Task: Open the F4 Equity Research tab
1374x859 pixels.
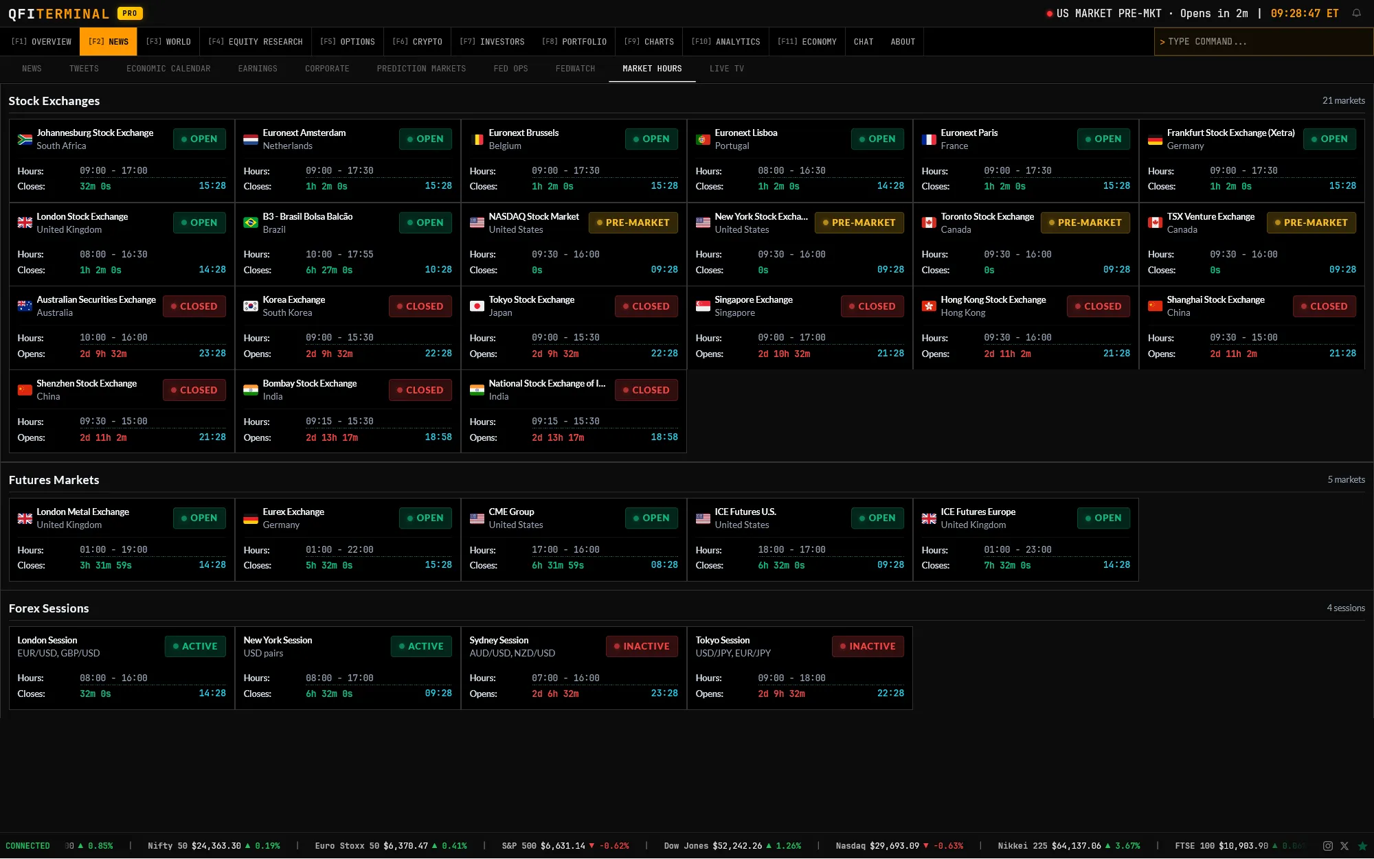Action: (256, 42)
